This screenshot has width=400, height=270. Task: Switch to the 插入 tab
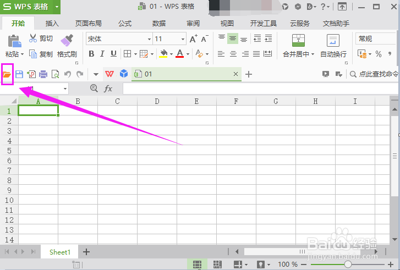coord(52,24)
